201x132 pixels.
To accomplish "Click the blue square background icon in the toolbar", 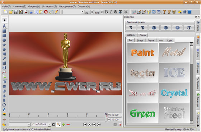I will (190, 12).
